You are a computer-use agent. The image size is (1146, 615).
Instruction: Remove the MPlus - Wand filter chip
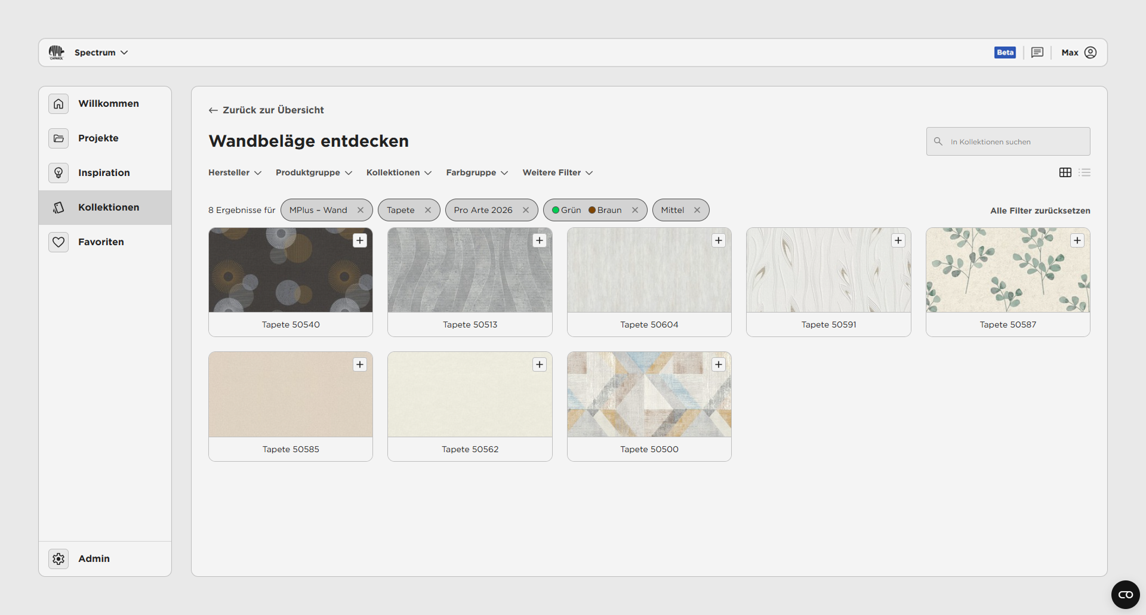click(x=361, y=210)
